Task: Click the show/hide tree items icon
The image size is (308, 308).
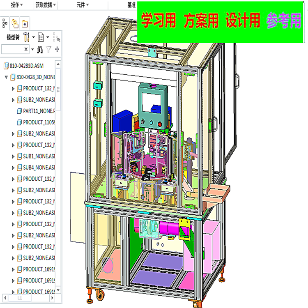Action: (x=57, y=37)
